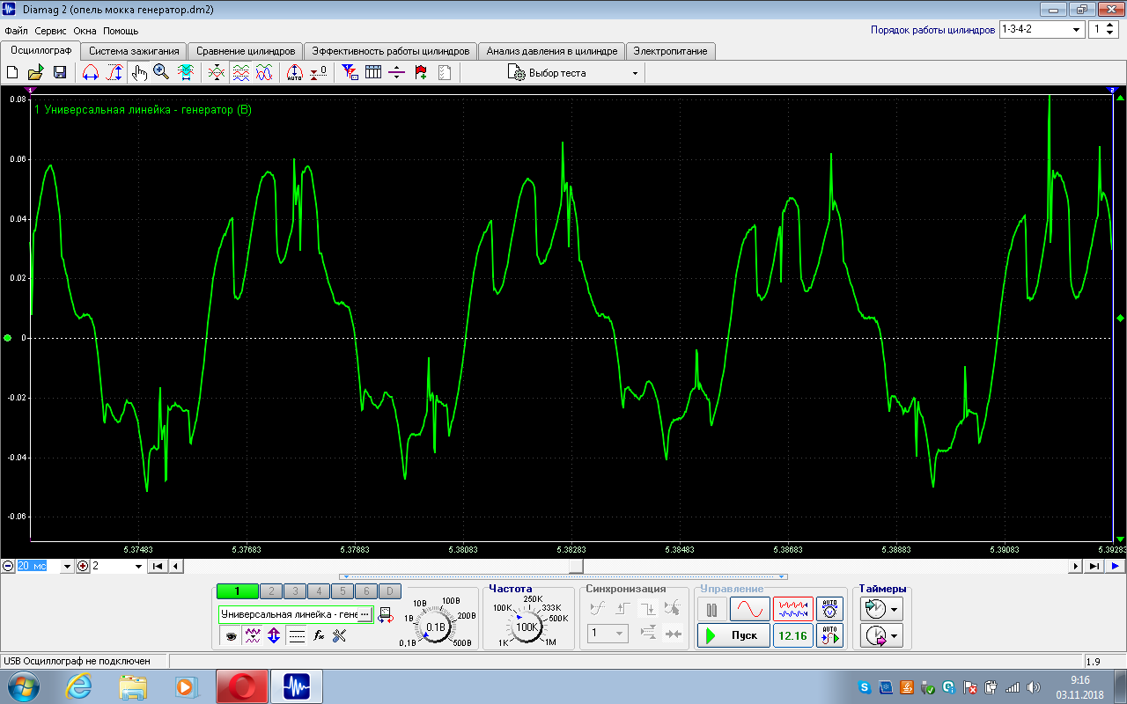Click the filter funnel icon in toolbar

(x=350, y=73)
